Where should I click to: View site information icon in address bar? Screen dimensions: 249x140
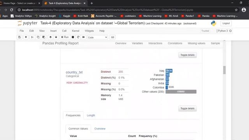19,10
